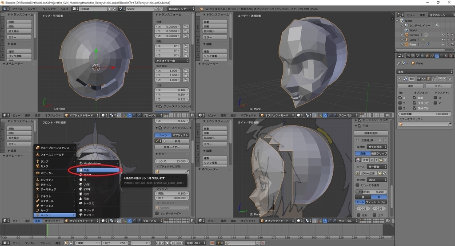Adjust the 不透明度 opacity slider

point(371,191)
